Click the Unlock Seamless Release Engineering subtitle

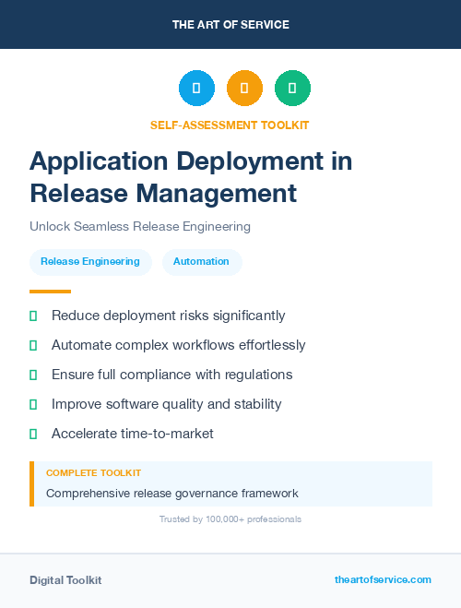(x=140, y=226)
